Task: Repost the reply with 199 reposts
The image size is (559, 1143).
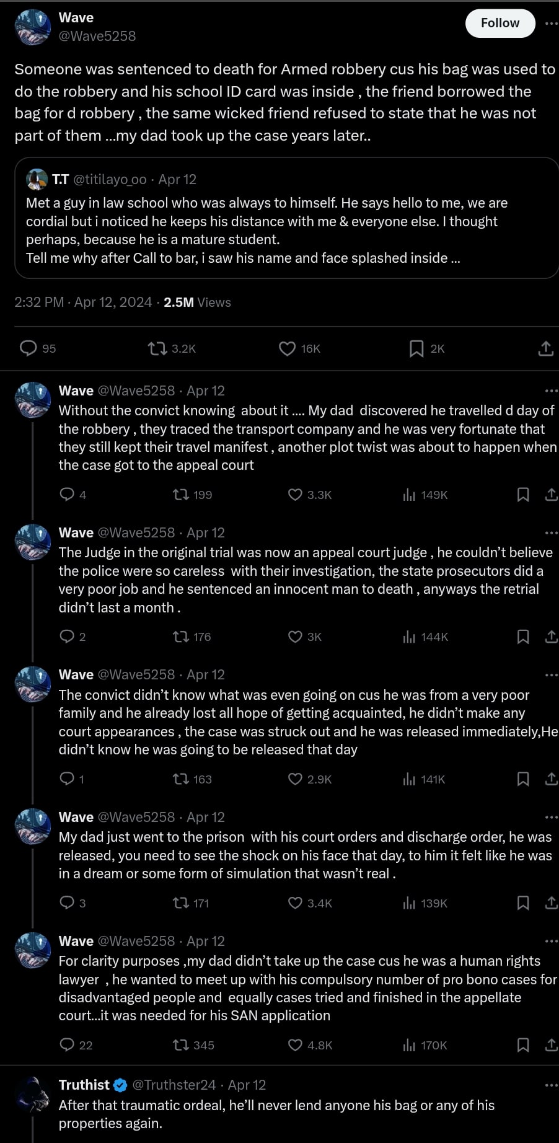Action: (x=181, y=494)
